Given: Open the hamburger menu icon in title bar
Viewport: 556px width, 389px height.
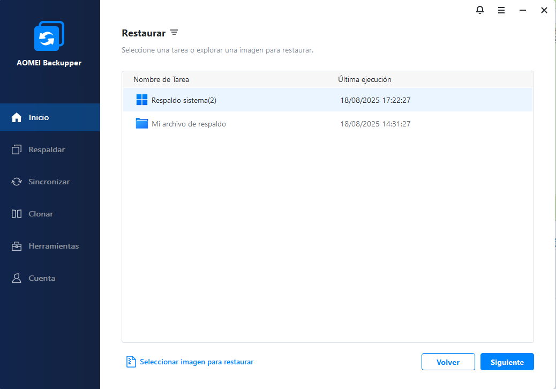Looking at the screenshot, I should pyautogui.click(x=501, y=10).
